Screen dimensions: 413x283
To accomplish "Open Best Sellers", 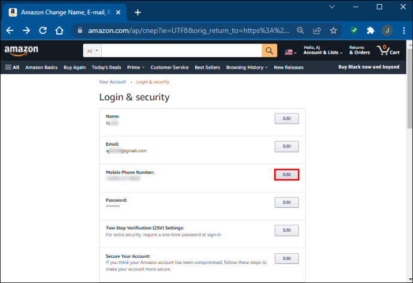I will [207, 67].
